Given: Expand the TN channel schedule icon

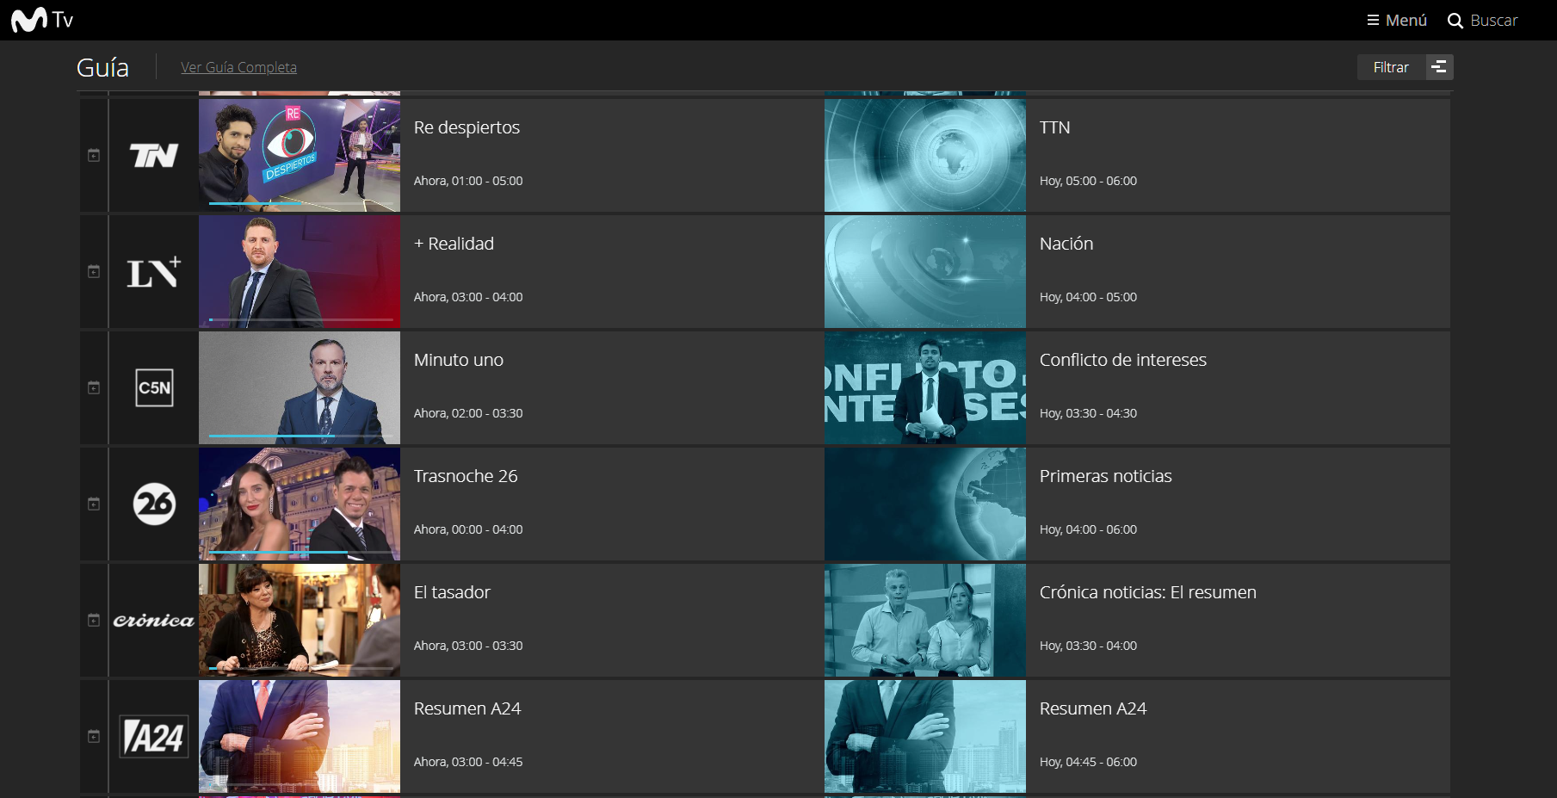Looking at the screenshot, I should tap(94, 156).
